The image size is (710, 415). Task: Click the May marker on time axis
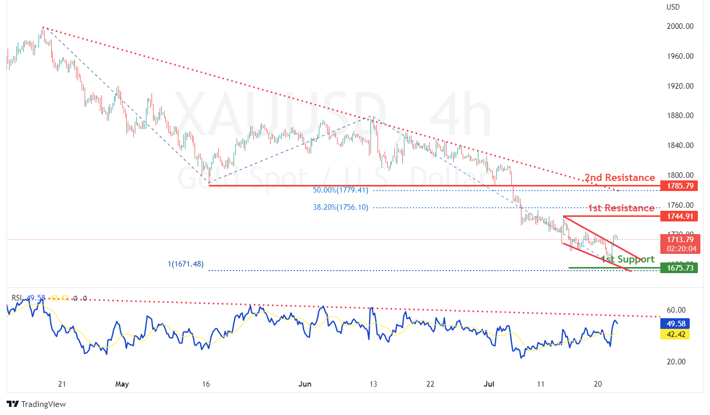122,384
